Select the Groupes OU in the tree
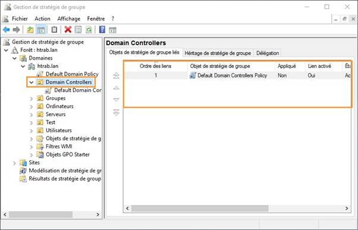The width and height of the screenshot is (358, 230). (x=55, y=98)
